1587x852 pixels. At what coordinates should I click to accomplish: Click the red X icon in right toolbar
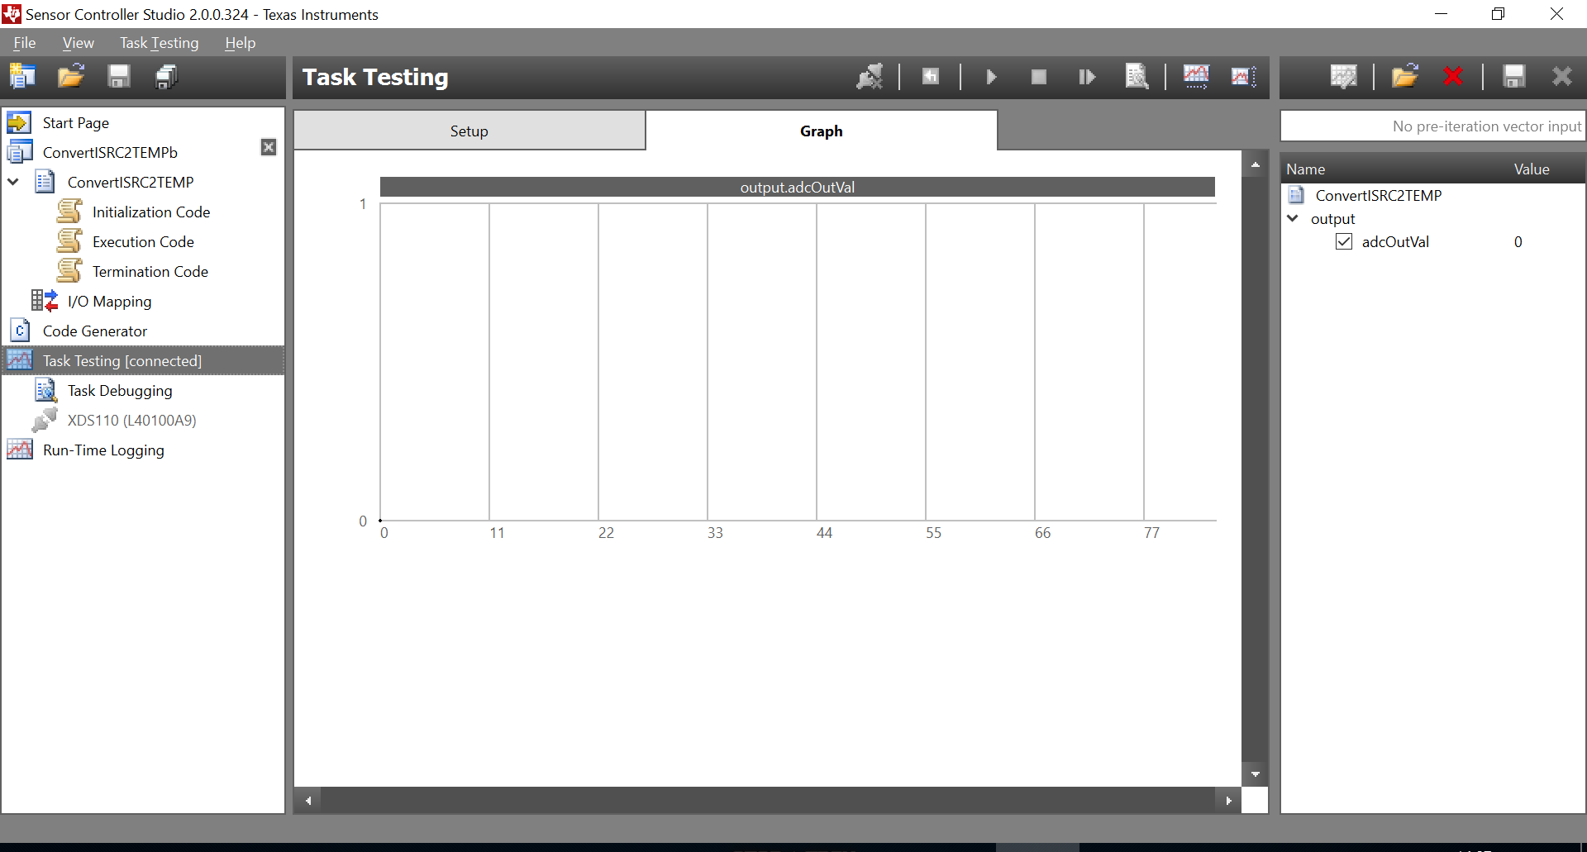[x=1452, y=77]
